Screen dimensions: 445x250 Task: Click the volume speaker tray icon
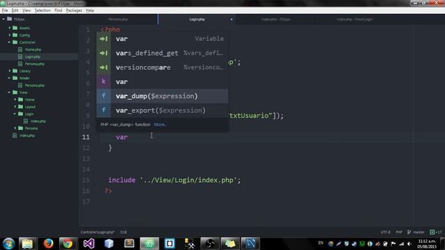409,244
